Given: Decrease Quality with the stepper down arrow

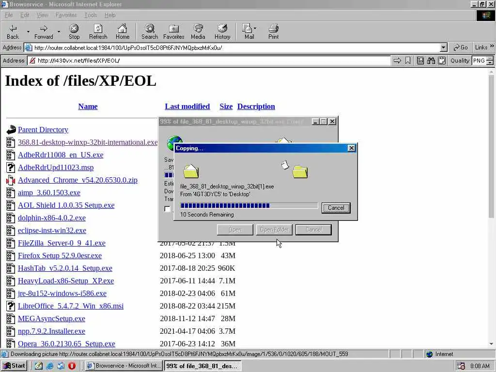Looking at the screenshot, I should click(x=490, y=62).
